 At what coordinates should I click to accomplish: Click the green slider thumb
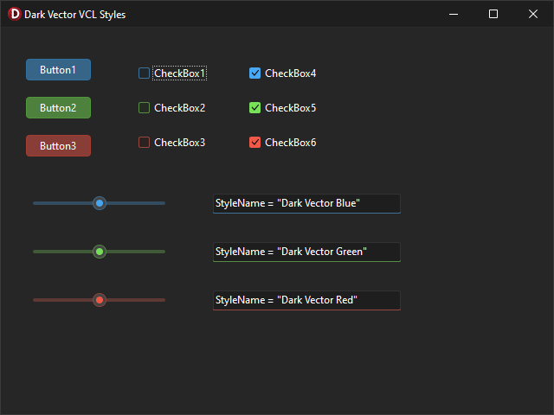(x=100, y=252)
